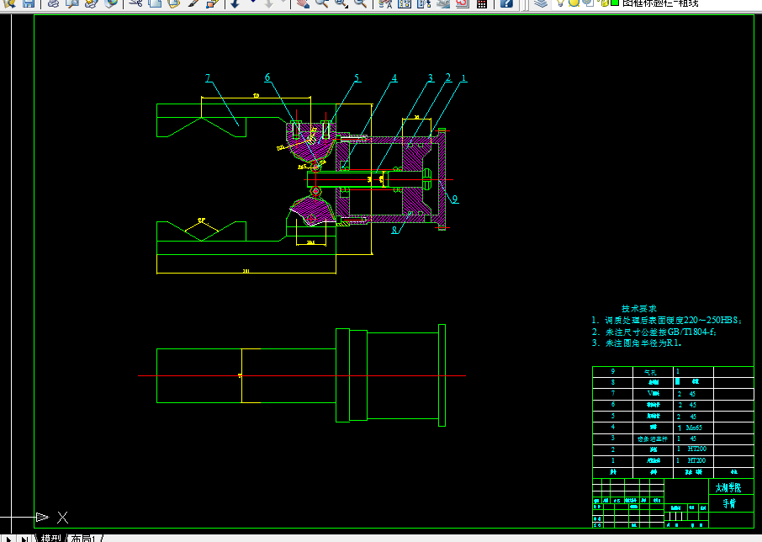Screen dimensions: 762x542
Task: Toggle the layer lock padlock icon
Action: pos(604,3)
